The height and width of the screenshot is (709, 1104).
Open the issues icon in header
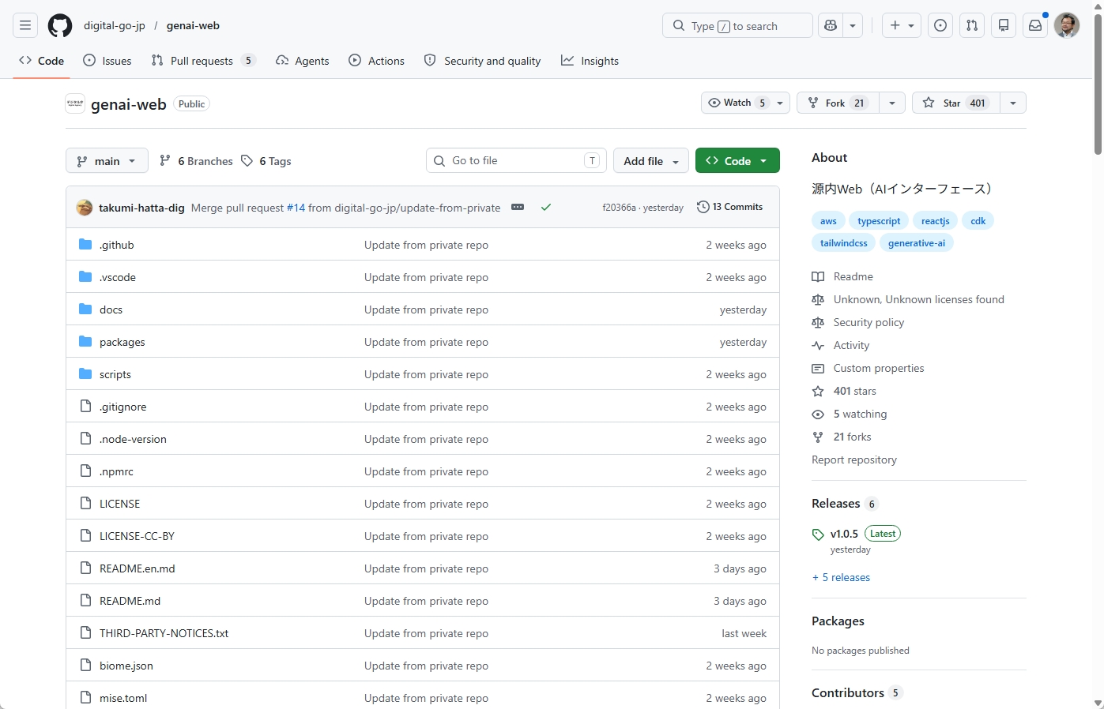coord(940,25)
